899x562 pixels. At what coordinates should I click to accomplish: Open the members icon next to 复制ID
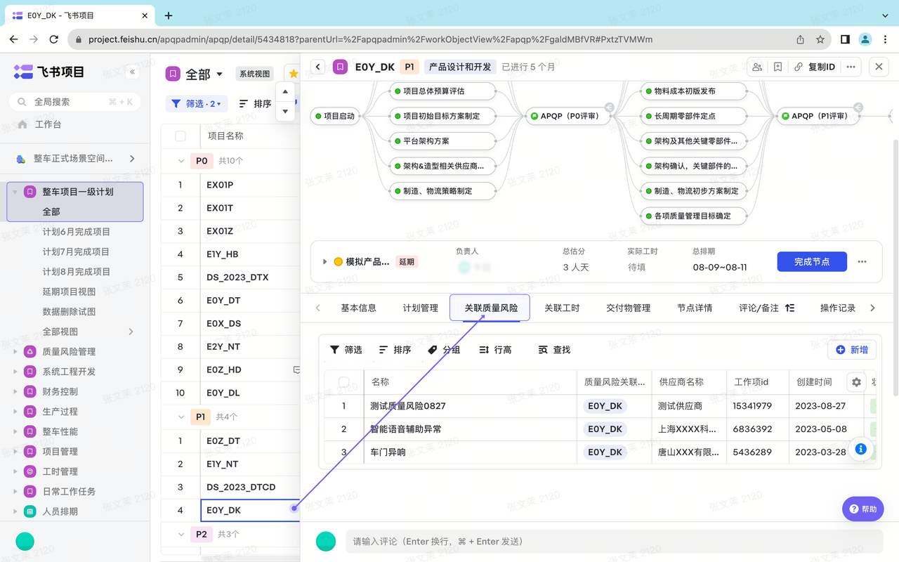pos(757,67)
